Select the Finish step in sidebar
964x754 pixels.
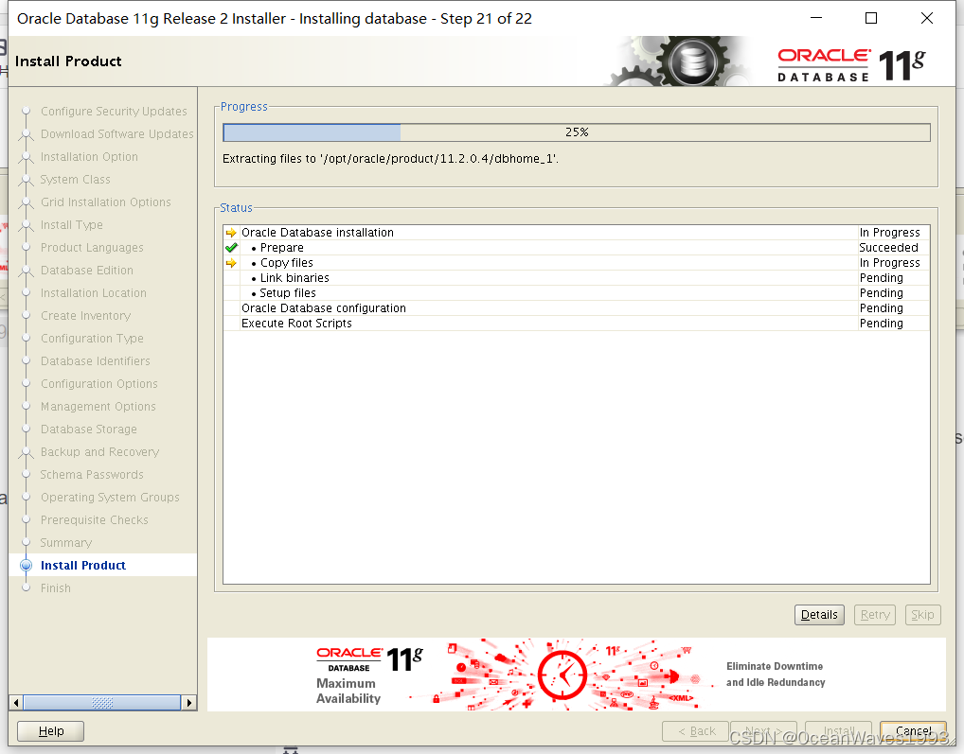click(x=55, y=588)
